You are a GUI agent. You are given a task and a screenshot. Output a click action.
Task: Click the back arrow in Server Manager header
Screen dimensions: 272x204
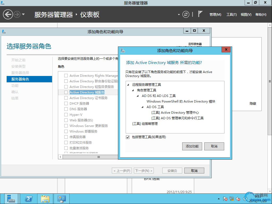pyautogui.click(x=8, y=14)
